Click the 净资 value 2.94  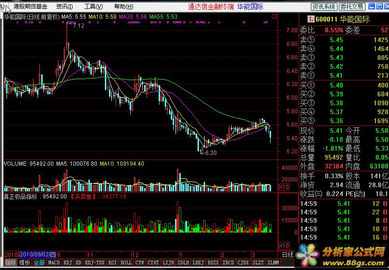[x=337, y=185]
